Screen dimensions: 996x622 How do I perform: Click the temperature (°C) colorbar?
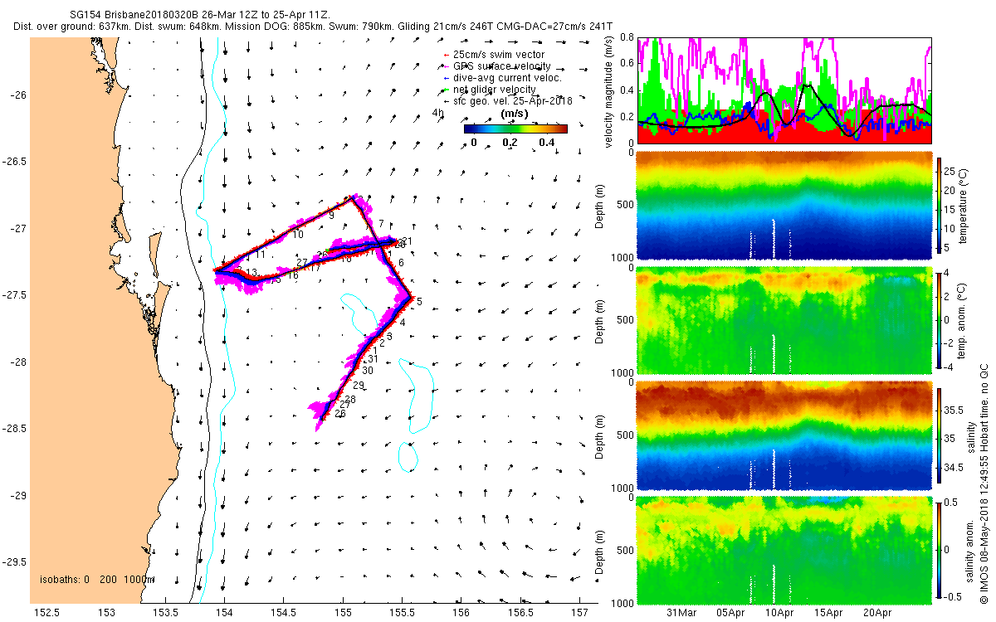coord(939,205)
